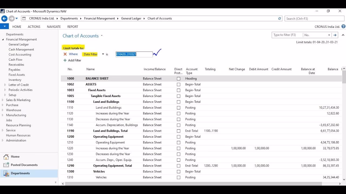This screenshot has height=194, width=346.
Task: Click the back navigation arrow
Action: coord(4,18)
